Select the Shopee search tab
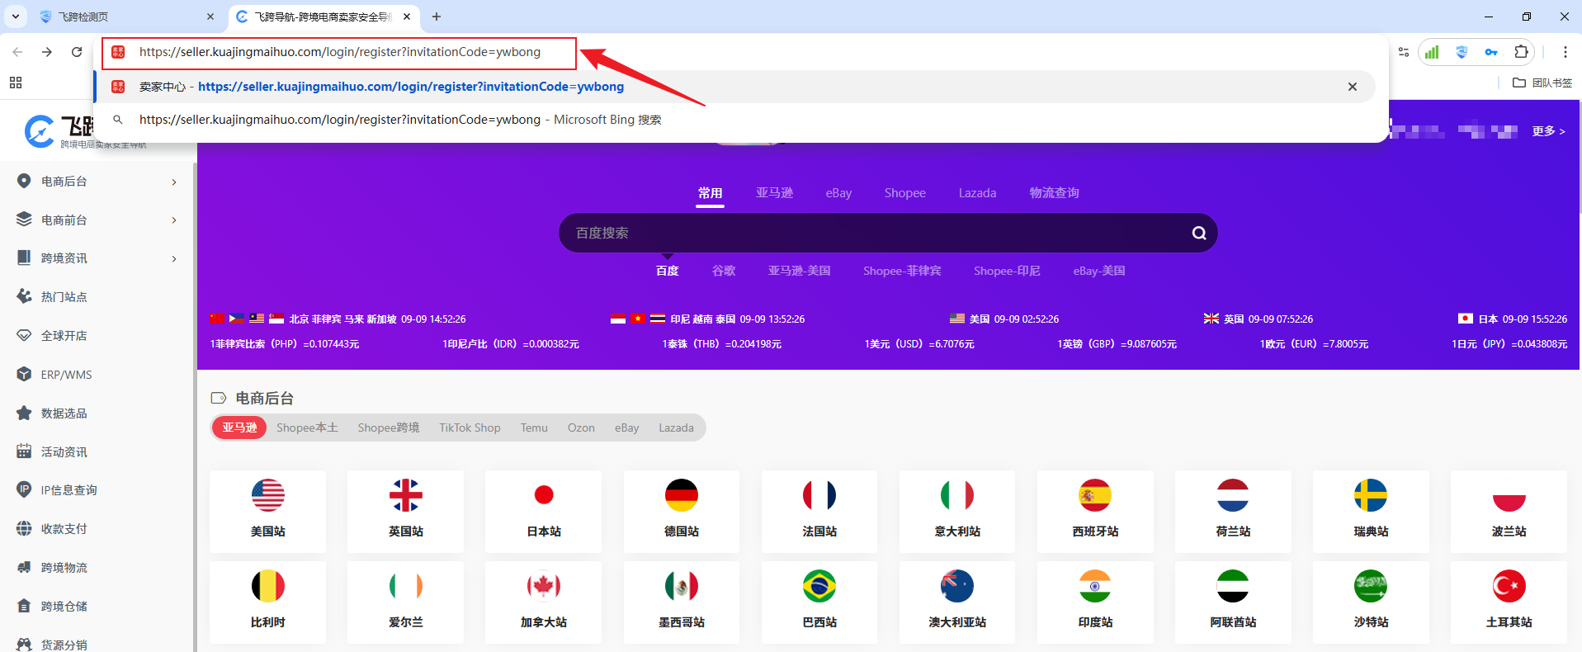The image size is (1582, 652). pos(905,193)
